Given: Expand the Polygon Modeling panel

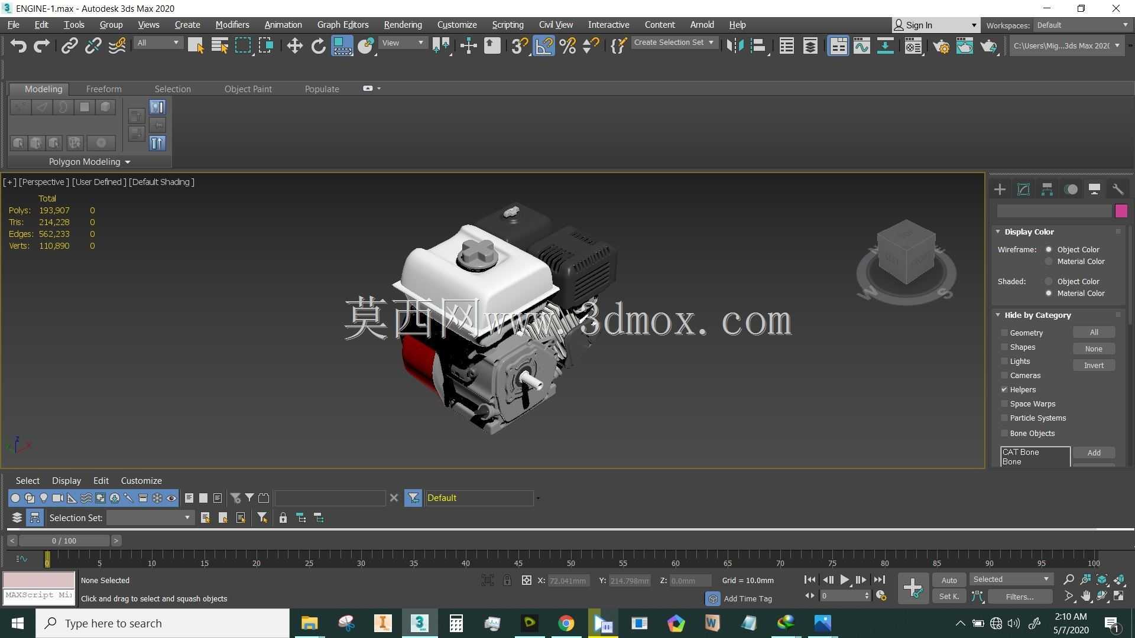Looking at the screenshot, I should [x=89, y=161].
